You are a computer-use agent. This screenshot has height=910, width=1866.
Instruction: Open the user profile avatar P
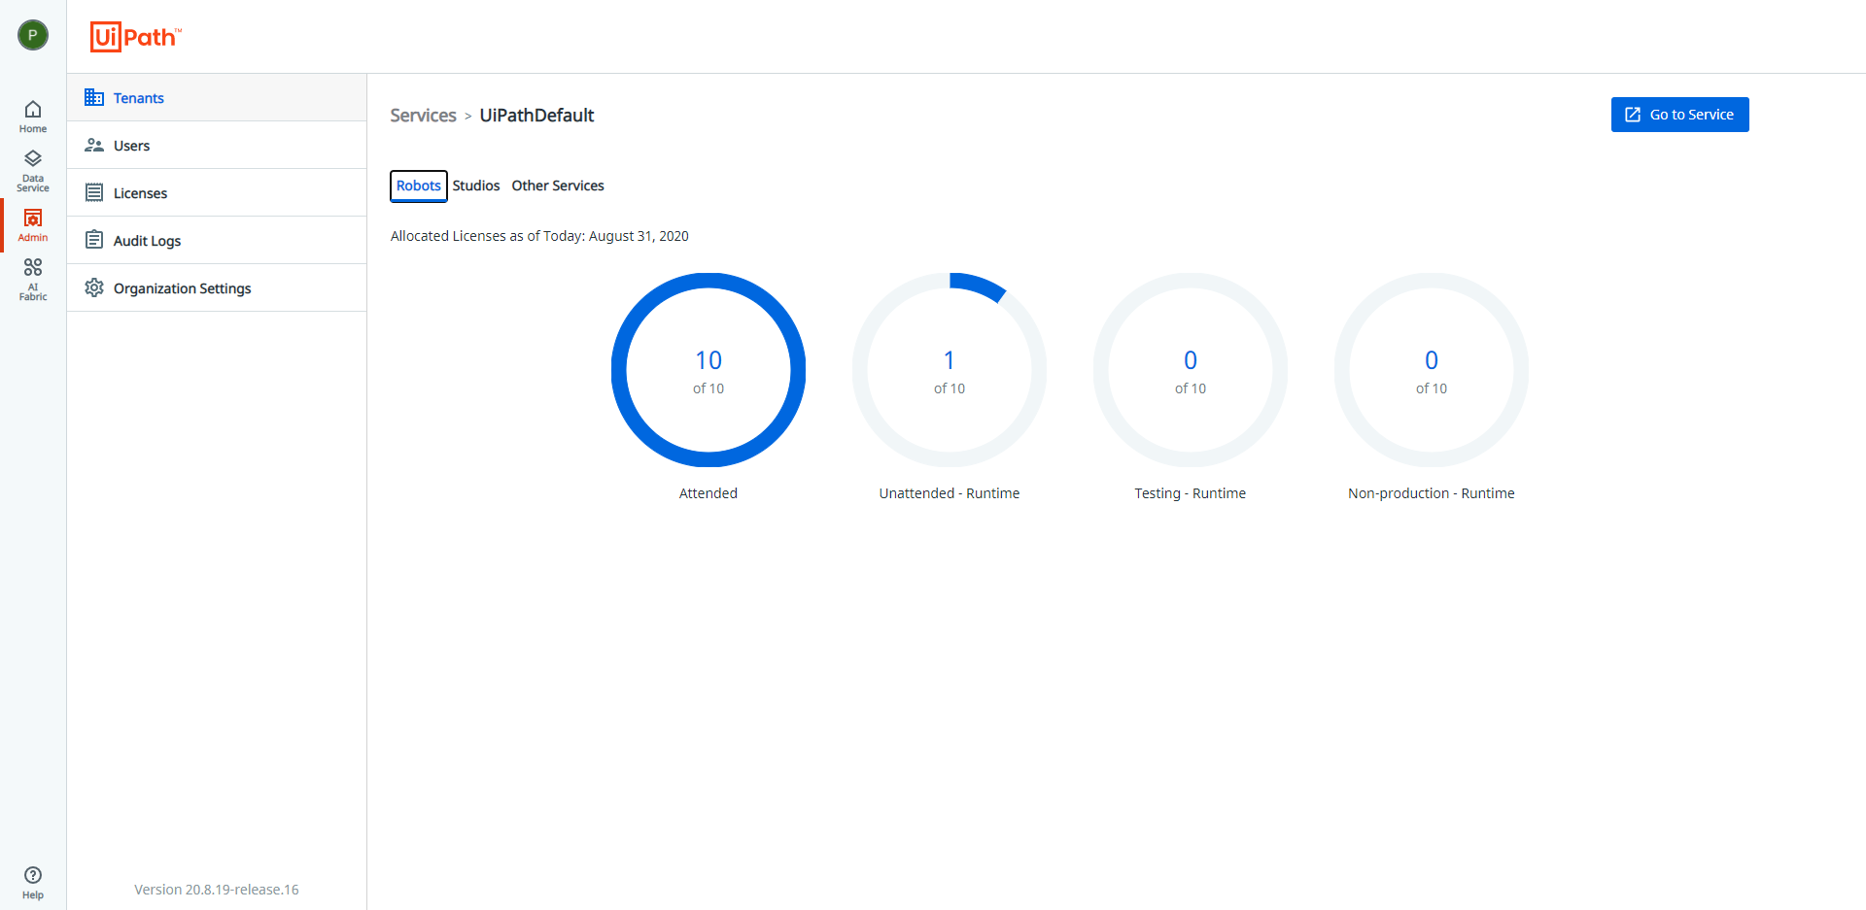pos(33,35)
